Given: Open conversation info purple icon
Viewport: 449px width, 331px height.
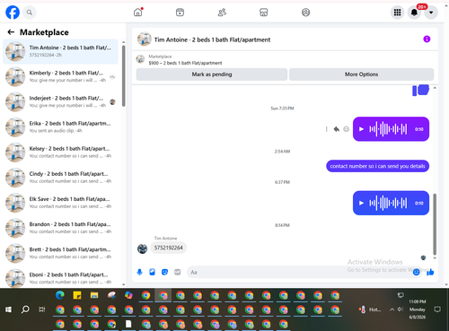Looking at the screenshot, I should pyautogui.click(x=427, y=39).
